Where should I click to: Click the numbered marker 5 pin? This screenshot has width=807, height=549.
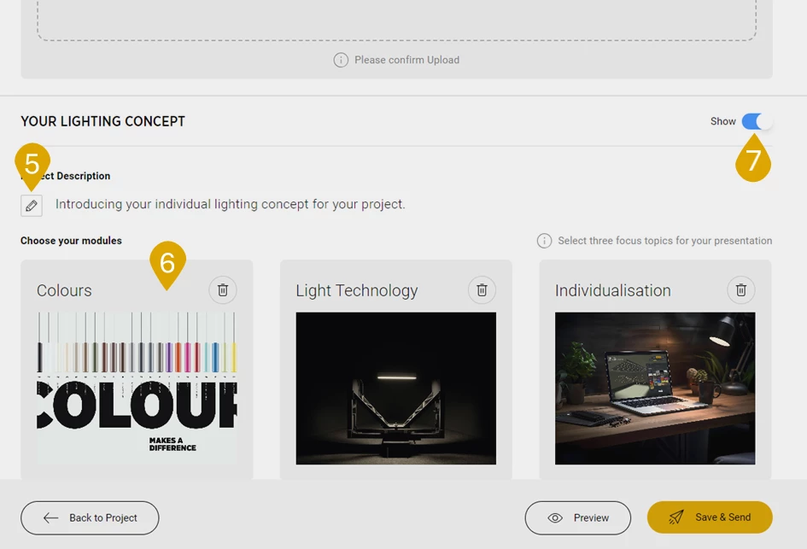[32, 162]
